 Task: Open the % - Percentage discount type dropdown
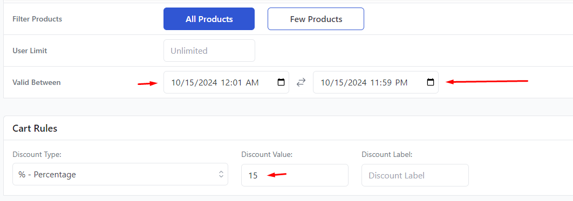click(x=120, y=175)
